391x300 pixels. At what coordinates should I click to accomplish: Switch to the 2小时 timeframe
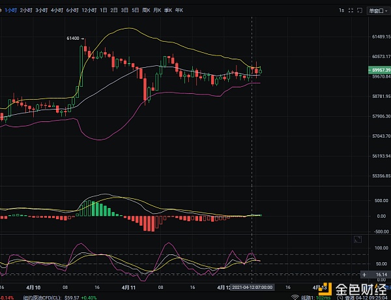pos(26,10)
